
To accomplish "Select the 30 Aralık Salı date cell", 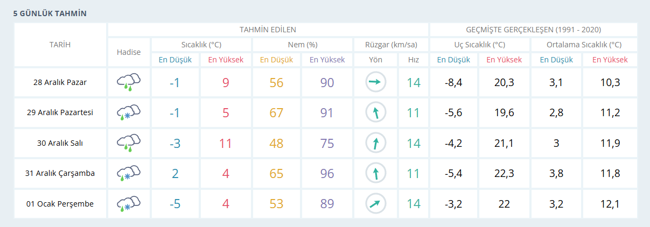I will (x=60, y=143).
